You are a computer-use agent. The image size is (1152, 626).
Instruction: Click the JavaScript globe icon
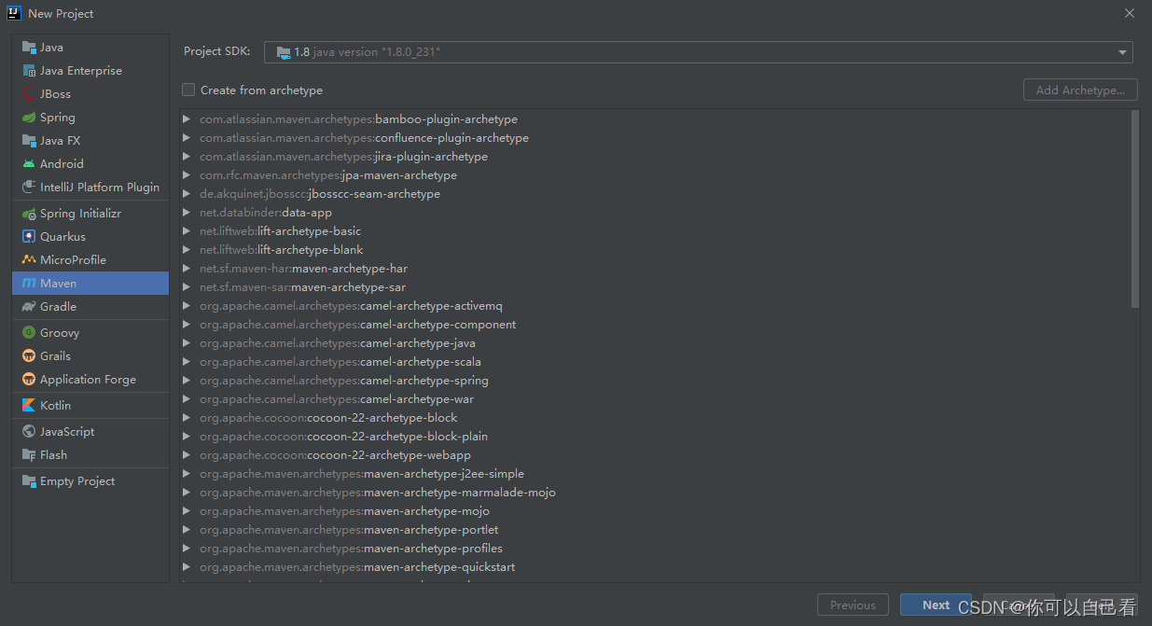tap(29, 432)
